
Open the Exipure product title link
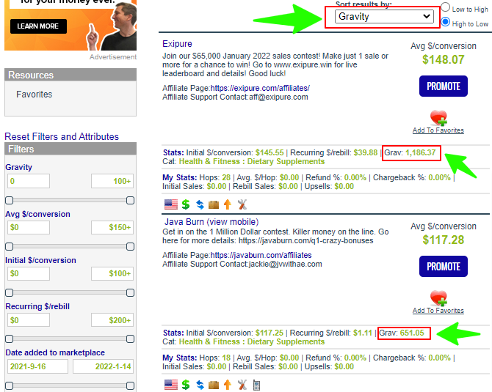[x=177, y=44]
